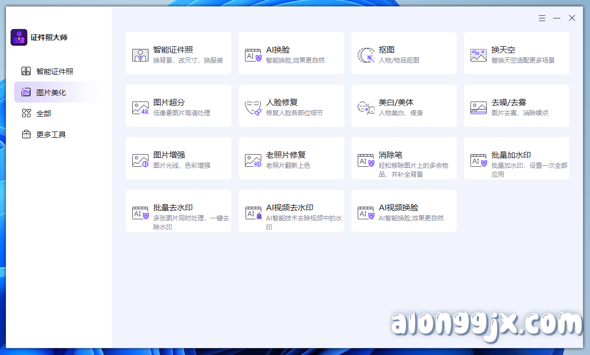This screenshot has height=355, width=590.
Task: Open the 去噪/去雾 denoise tool icon
Action: (478, 105)
